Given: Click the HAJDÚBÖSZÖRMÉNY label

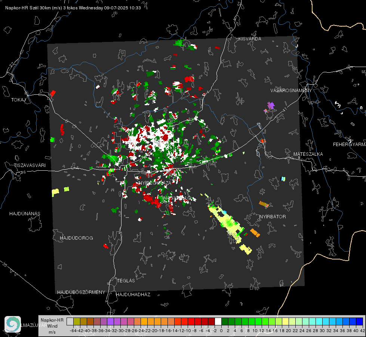Looking at the screenshot, I should pyautogui.click(x=81, y=292).
